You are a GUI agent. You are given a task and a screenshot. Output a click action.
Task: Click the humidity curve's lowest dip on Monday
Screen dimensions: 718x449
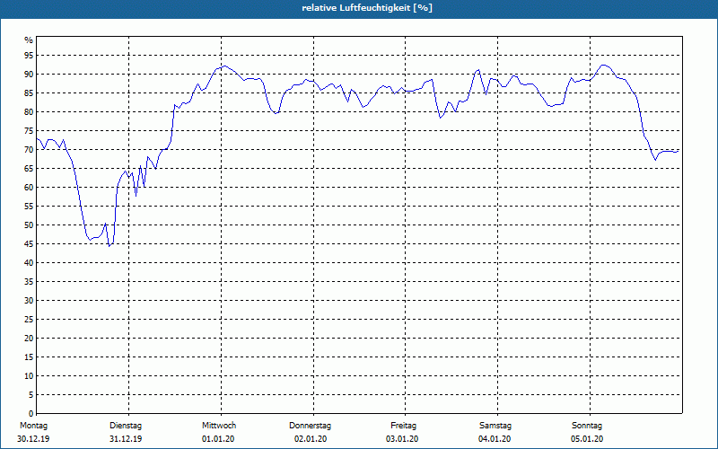pos(109,246)
